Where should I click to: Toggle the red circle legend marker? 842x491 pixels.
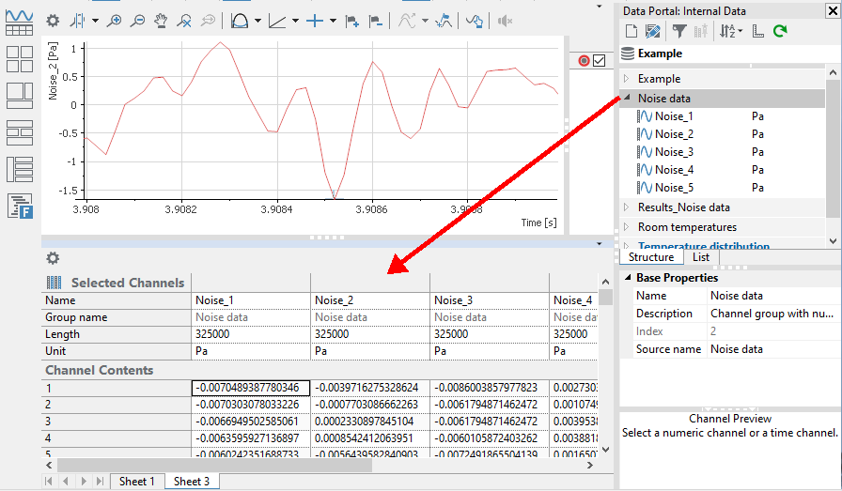[585, 61]
